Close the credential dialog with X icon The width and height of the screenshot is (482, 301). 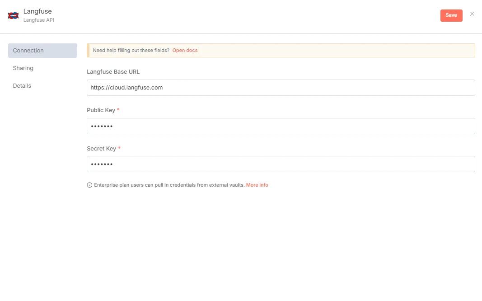tap(472, 14)
